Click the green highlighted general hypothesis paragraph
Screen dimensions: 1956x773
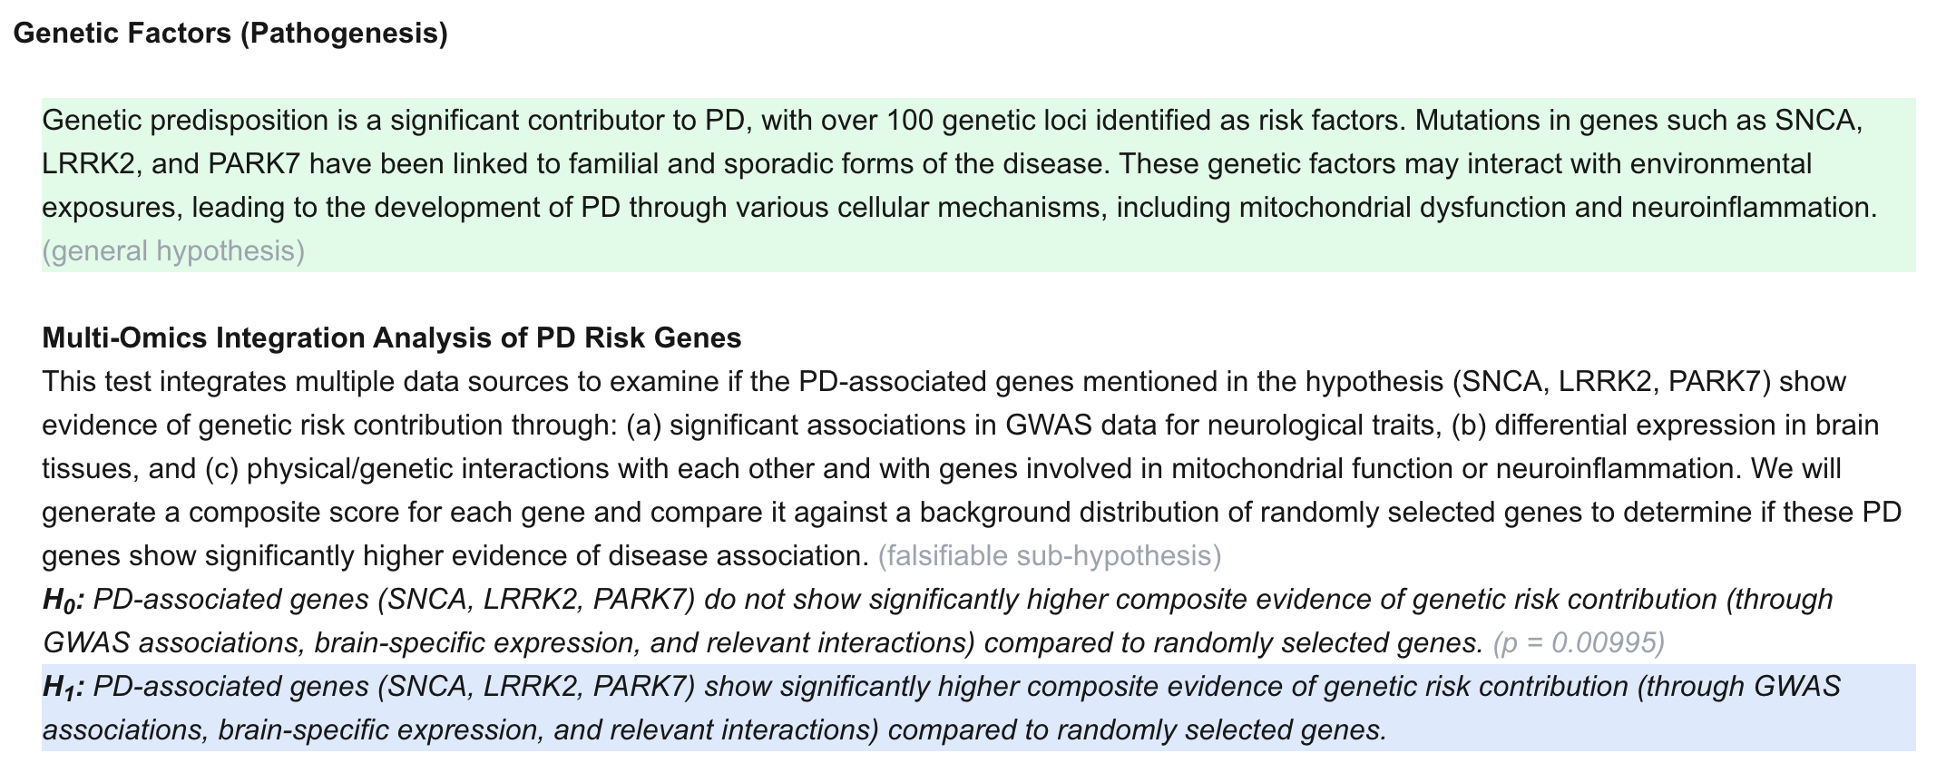(x=978, y=185)
